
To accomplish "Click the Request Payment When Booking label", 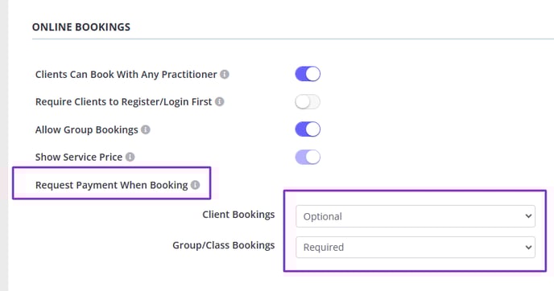I will (112, 185).
